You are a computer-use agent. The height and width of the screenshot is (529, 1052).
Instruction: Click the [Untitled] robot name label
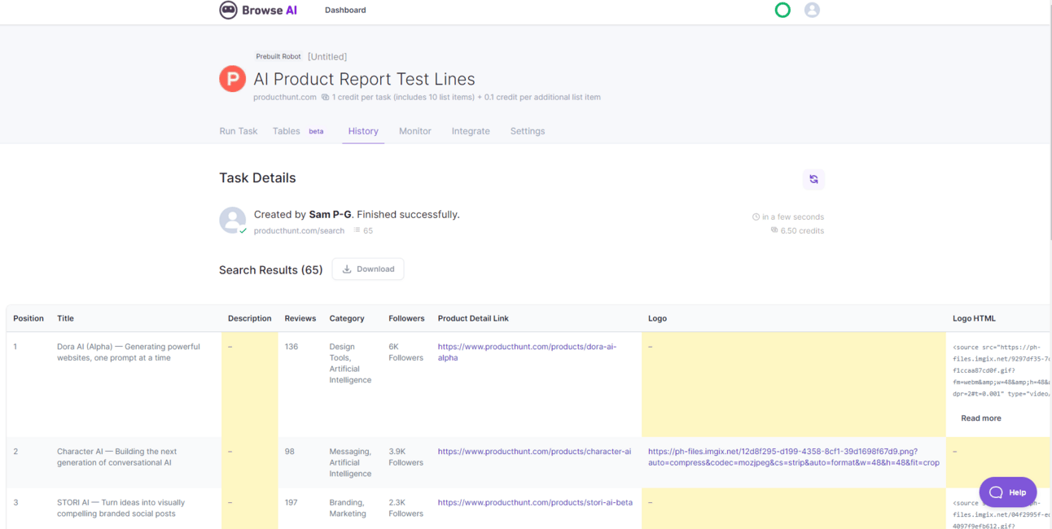click(327, 57)
